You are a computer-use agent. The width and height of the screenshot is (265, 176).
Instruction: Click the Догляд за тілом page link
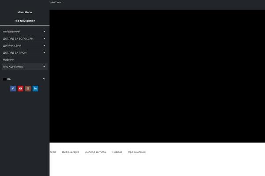(x=96, y=152)
